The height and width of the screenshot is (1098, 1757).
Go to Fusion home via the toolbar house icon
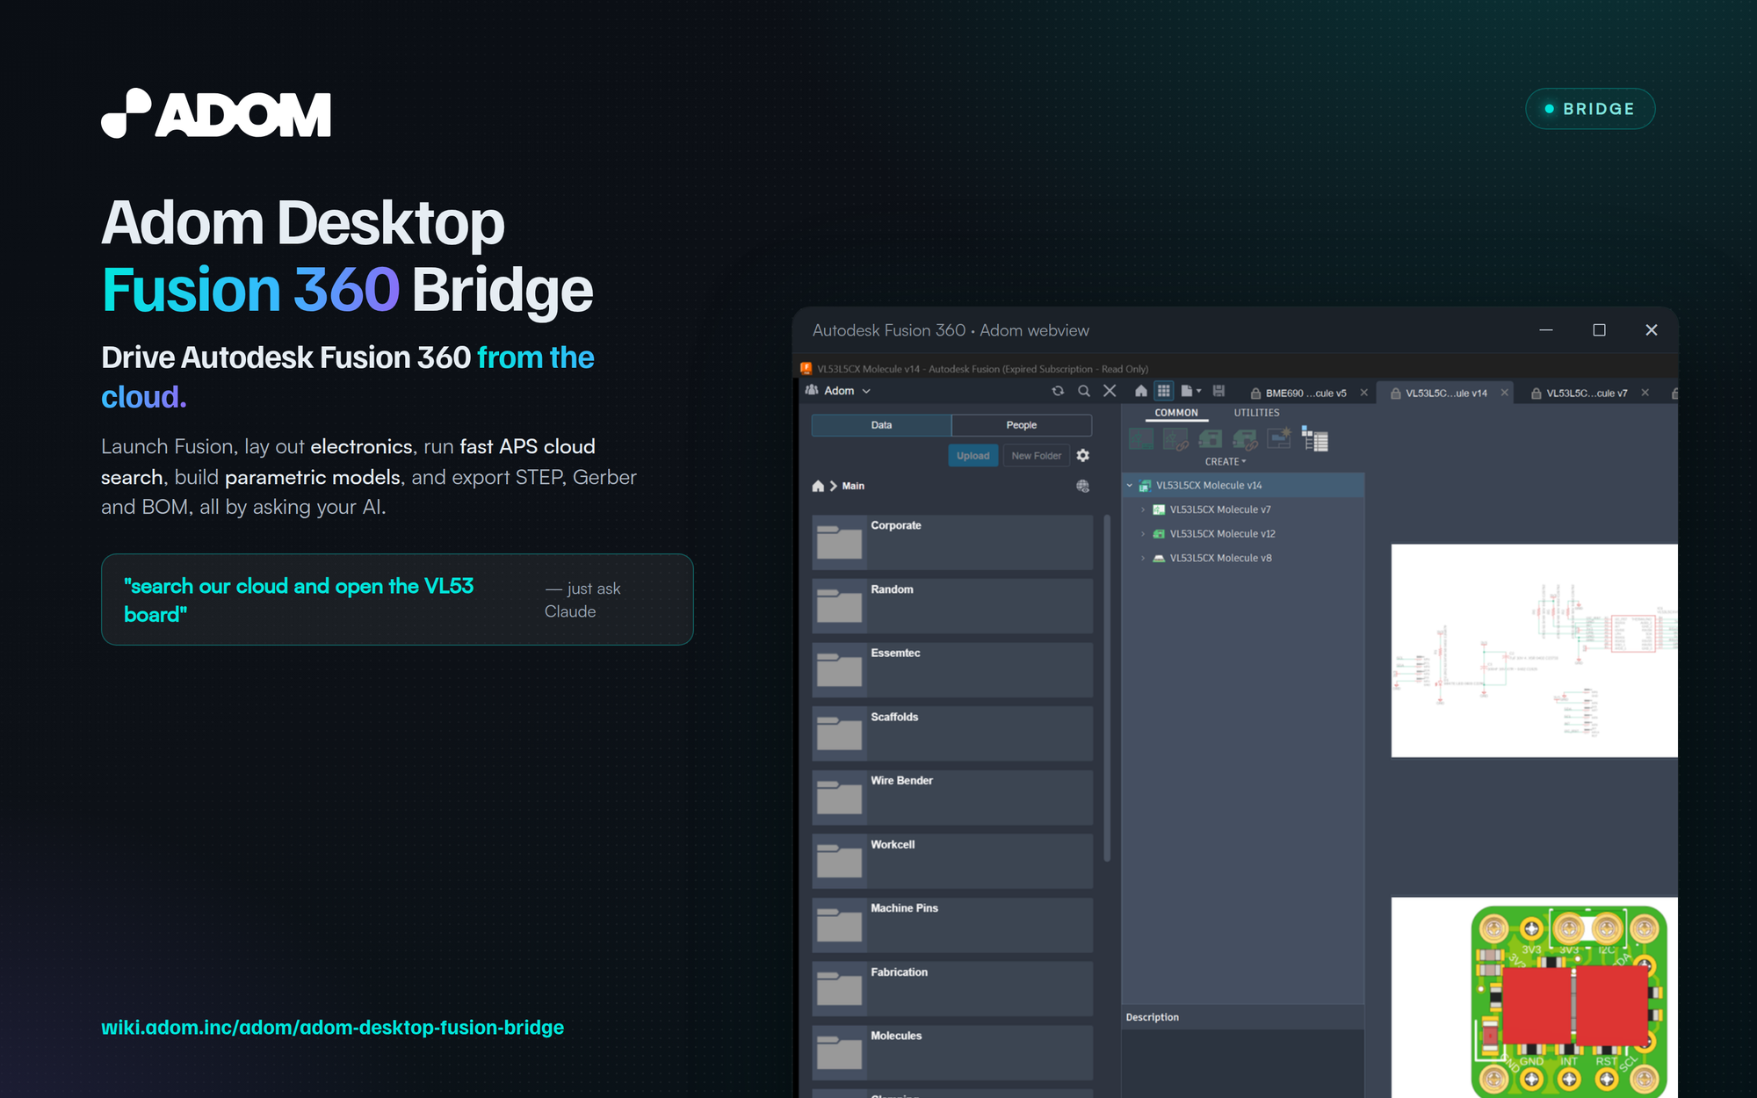coord(1141,391)
